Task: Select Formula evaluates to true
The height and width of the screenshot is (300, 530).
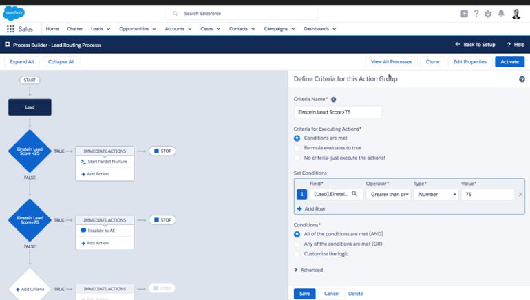Action: [297, 148]
